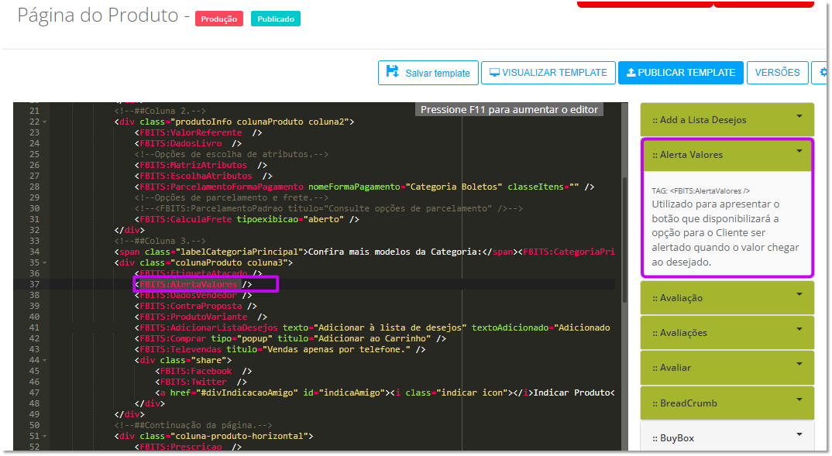Screen dimensions: 832x456
Task: Click the FBITS:Comprar tag on line 42
Action: click(173, 339)
